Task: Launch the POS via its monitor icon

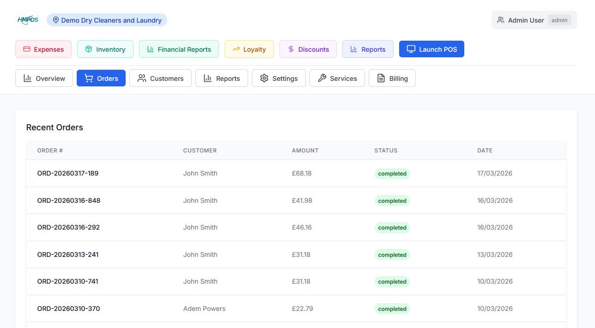Action: pyautogui.click(x=411, y=49)
